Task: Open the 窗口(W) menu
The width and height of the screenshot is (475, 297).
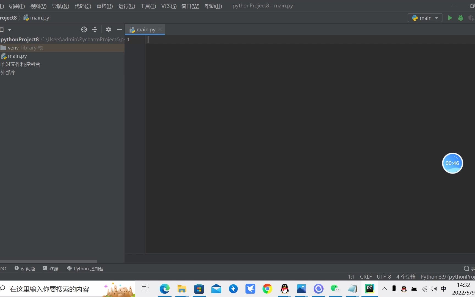Action: point(190,6)
